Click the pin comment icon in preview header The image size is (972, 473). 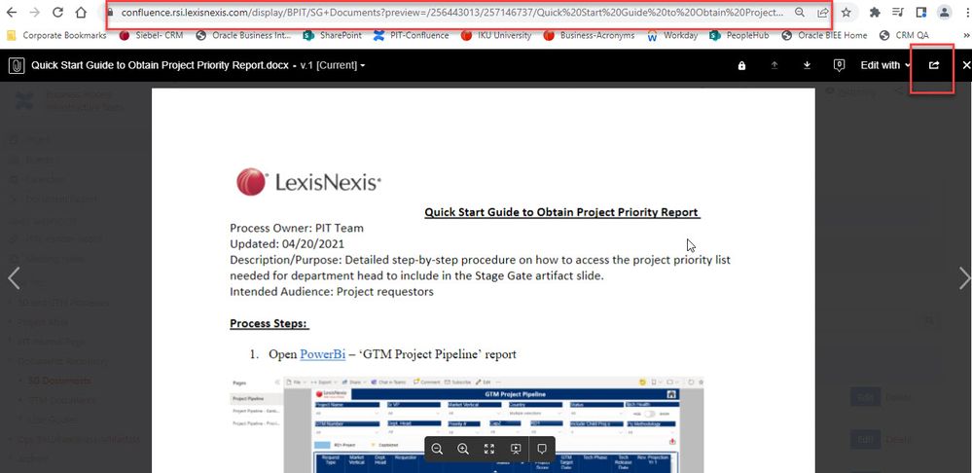click(x=839, y=65)
